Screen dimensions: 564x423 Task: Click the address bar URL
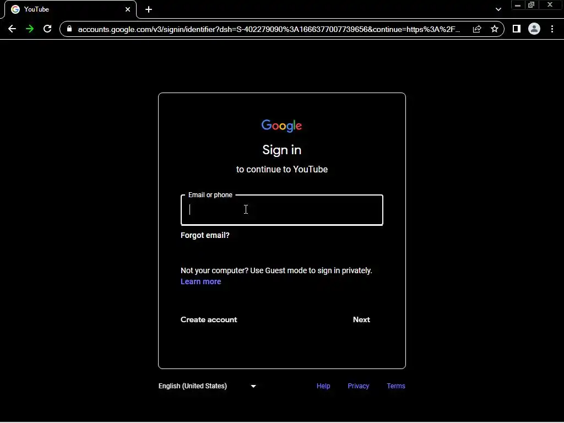tap(269, 29)
